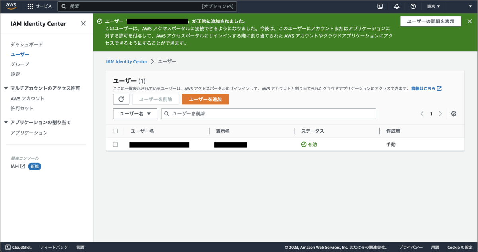
Task: Click the ユーザーの詳細を表示 button
Action: coord(431,21)
